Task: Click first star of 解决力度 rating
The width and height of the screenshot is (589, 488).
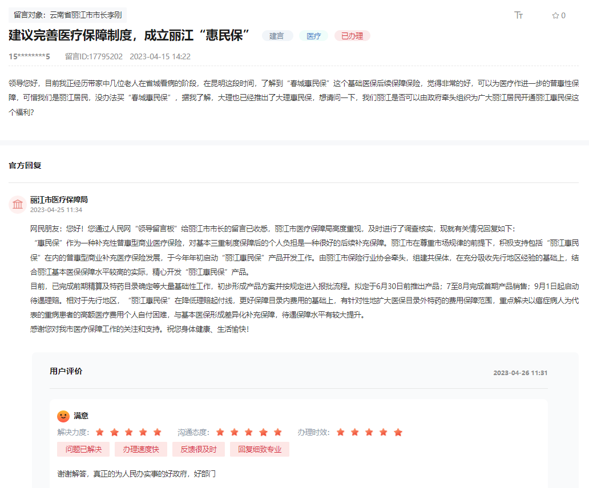Action: 100,432
